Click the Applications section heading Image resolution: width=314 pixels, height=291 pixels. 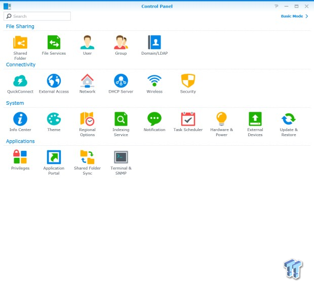click(20, 141)
